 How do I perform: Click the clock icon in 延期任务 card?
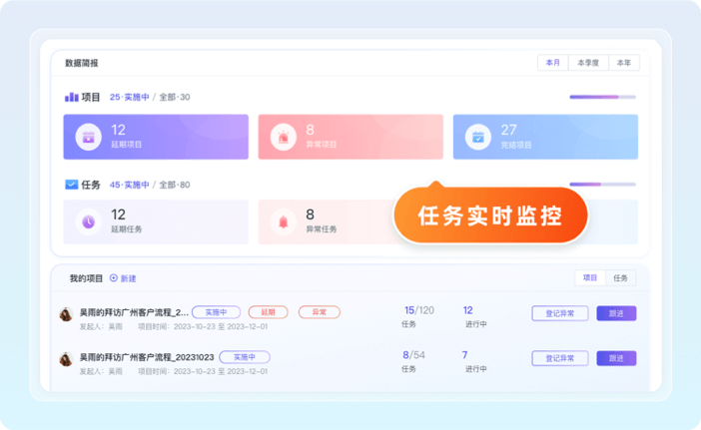click(x=88, y=221)
